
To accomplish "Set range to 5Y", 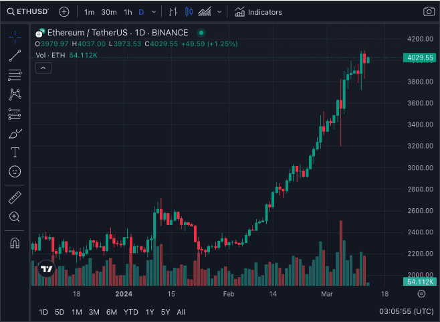I will (166, 312).
